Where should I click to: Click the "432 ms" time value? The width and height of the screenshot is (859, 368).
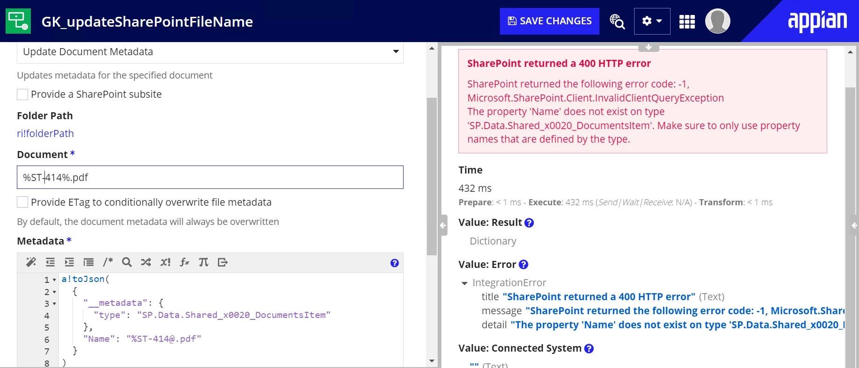[475, 188]
